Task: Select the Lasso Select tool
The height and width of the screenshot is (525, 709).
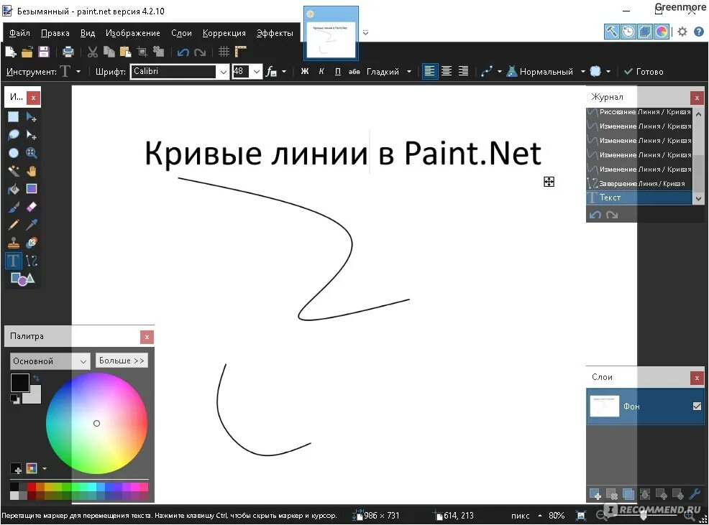Action: [14, 134]
